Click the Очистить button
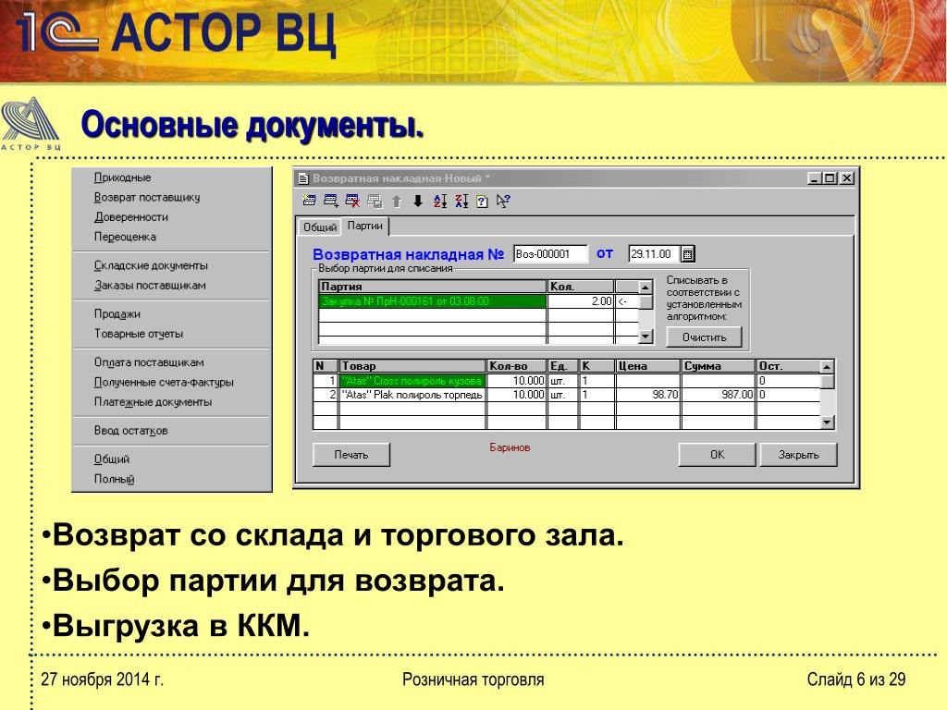 point(704,337)
